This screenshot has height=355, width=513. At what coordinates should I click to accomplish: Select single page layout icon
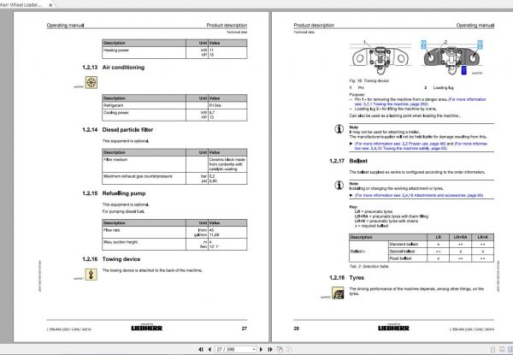pyautogui.click(x=493, y=350)
